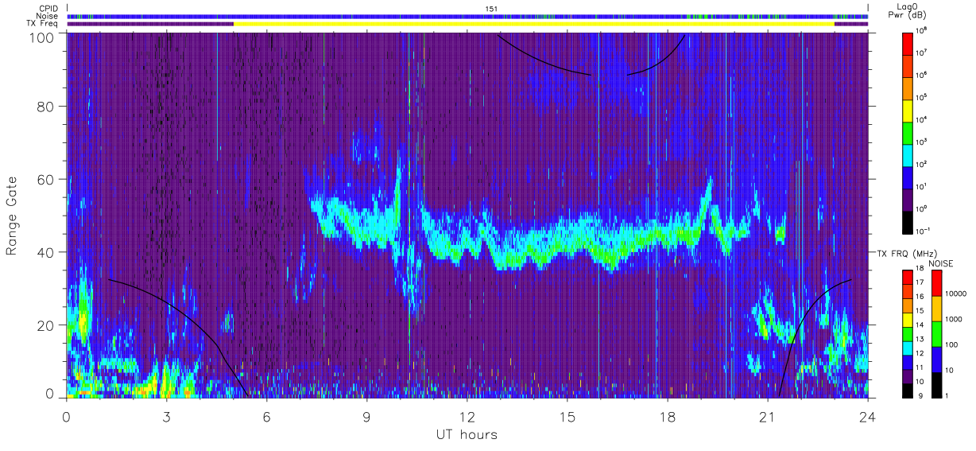Click the yellow segment of the TX FRQ colorbar
The height and width of the screenshot is (451, 976).
[908, 319]
